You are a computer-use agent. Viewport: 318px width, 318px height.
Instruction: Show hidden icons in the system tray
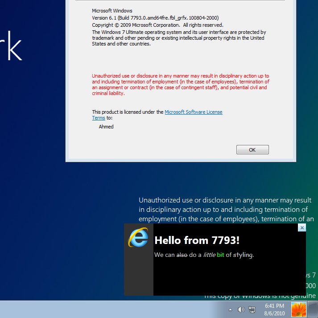[230, 310]
